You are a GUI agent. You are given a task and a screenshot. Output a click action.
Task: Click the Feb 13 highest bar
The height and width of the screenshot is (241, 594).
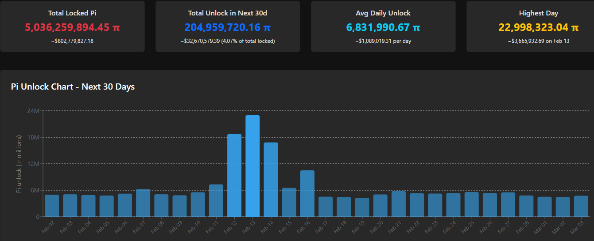point(252,166)
